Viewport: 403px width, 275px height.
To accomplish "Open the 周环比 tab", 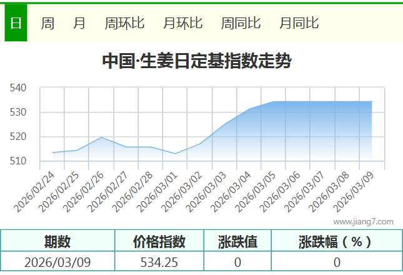I will (124, 24).
